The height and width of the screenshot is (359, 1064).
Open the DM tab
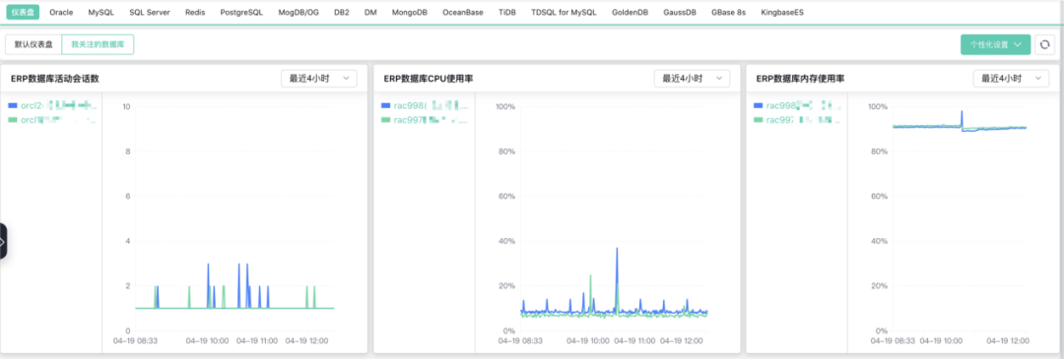(x=370, y=12)
